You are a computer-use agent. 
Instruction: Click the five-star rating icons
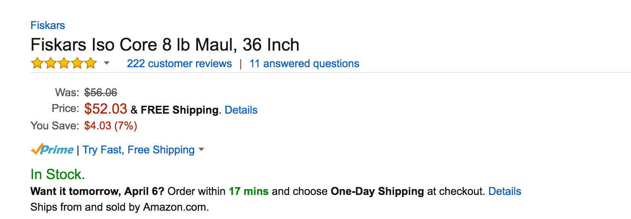(x=64, y=64)
